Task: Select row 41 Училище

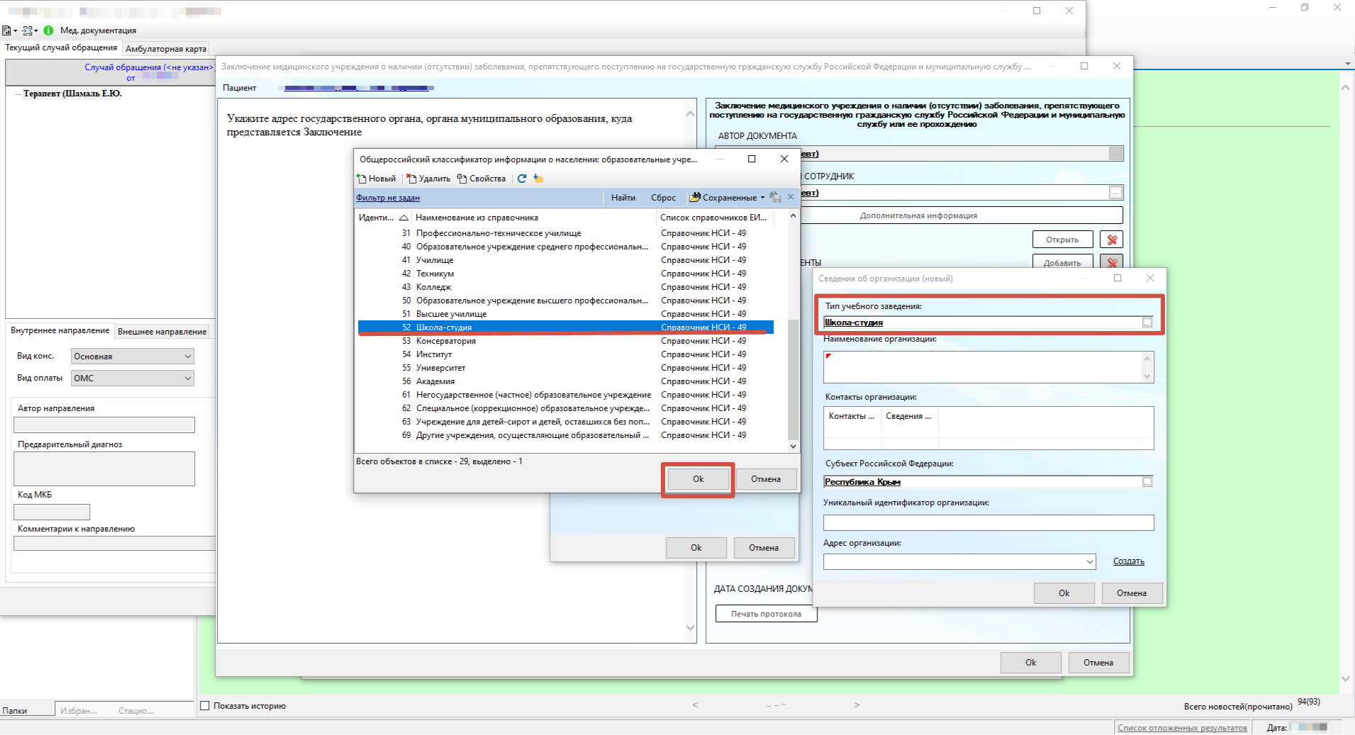Action: (x=565, y=260)
